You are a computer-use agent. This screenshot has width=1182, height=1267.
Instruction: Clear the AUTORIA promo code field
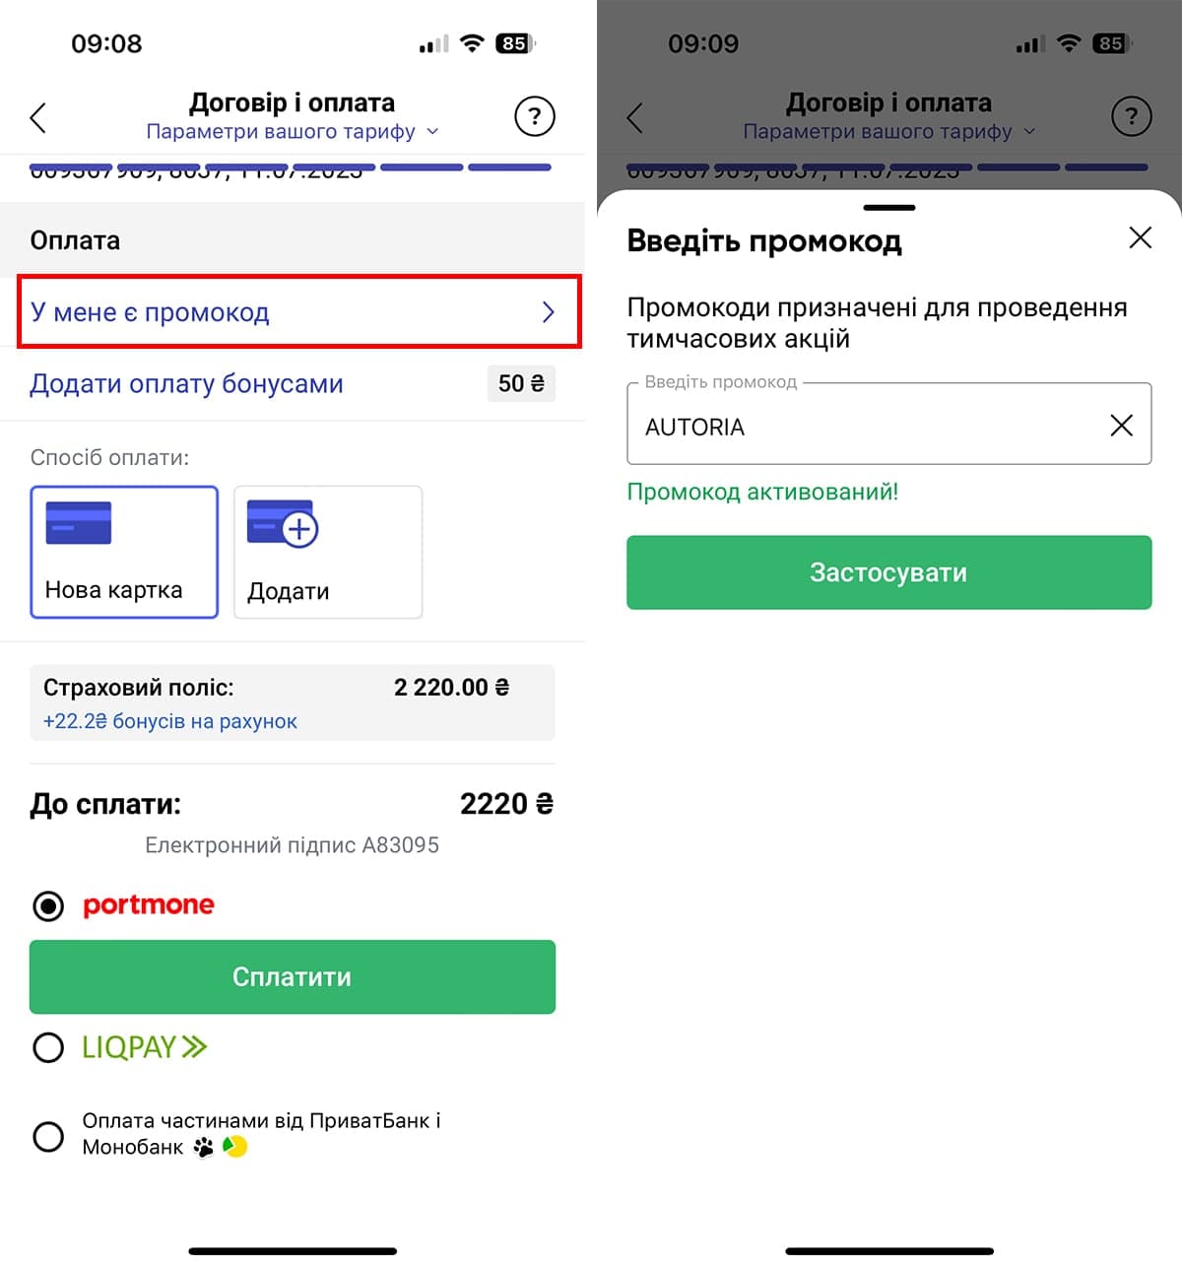pos(1121,426)
